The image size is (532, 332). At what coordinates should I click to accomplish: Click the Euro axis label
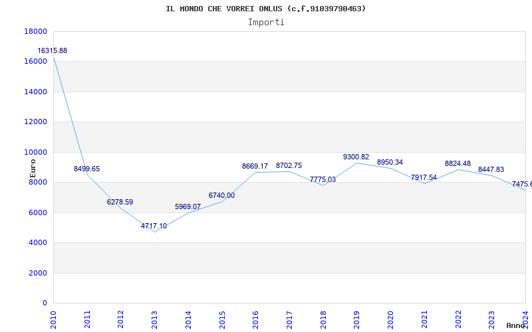[33, 169]
